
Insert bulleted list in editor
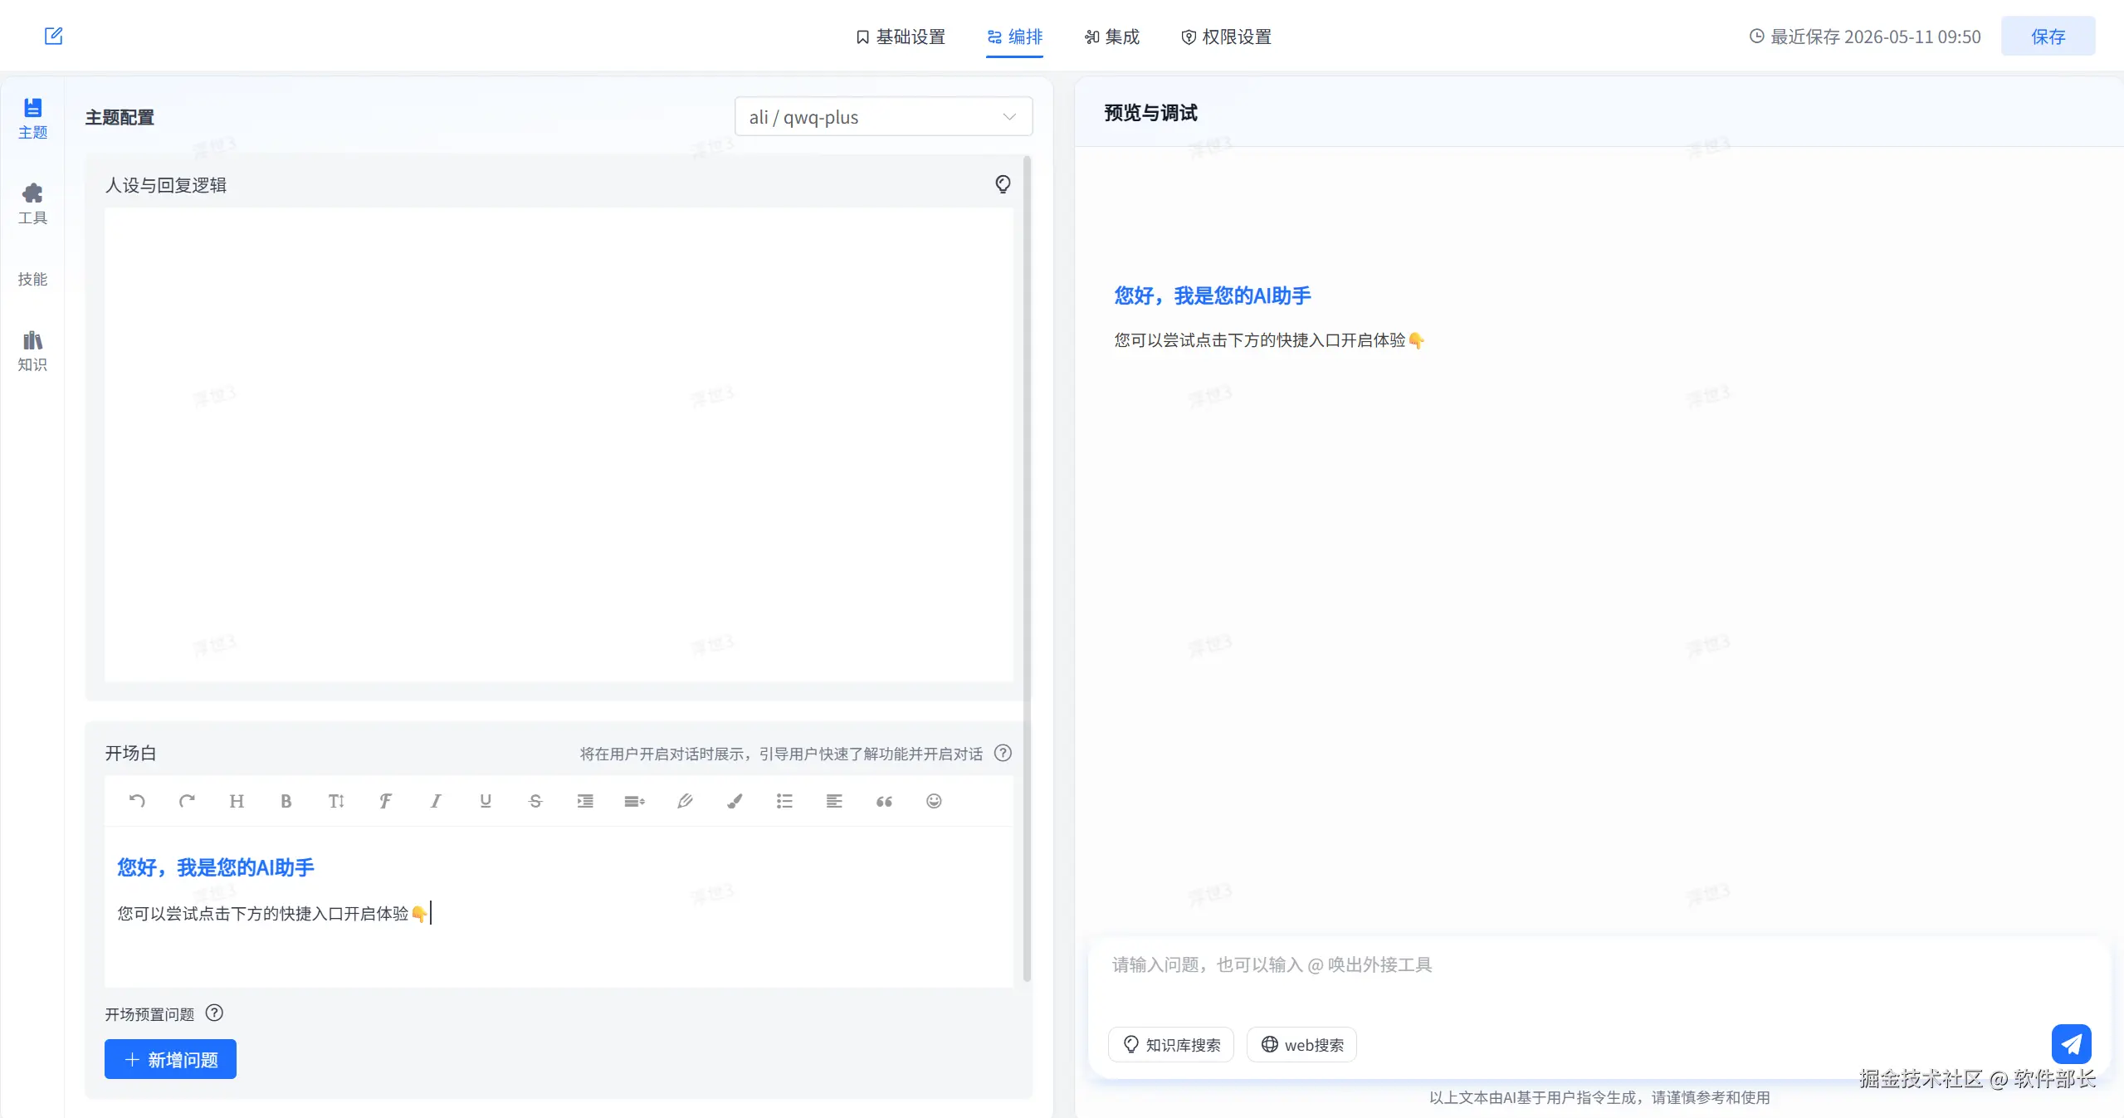tap(784, 801)
